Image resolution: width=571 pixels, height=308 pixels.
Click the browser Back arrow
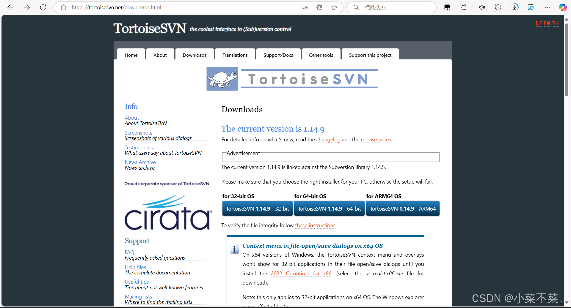point(10,7)
